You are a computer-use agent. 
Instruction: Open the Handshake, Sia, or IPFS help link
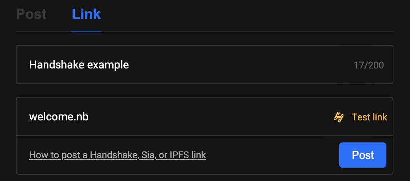[117, 155]
